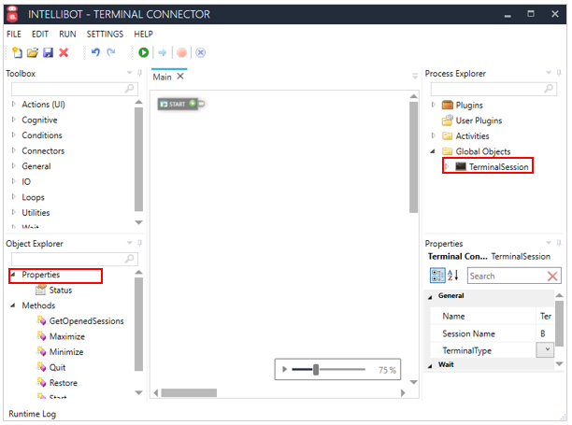Click the Quit method icon
The image size is (572, 425).
coord(41,367)
